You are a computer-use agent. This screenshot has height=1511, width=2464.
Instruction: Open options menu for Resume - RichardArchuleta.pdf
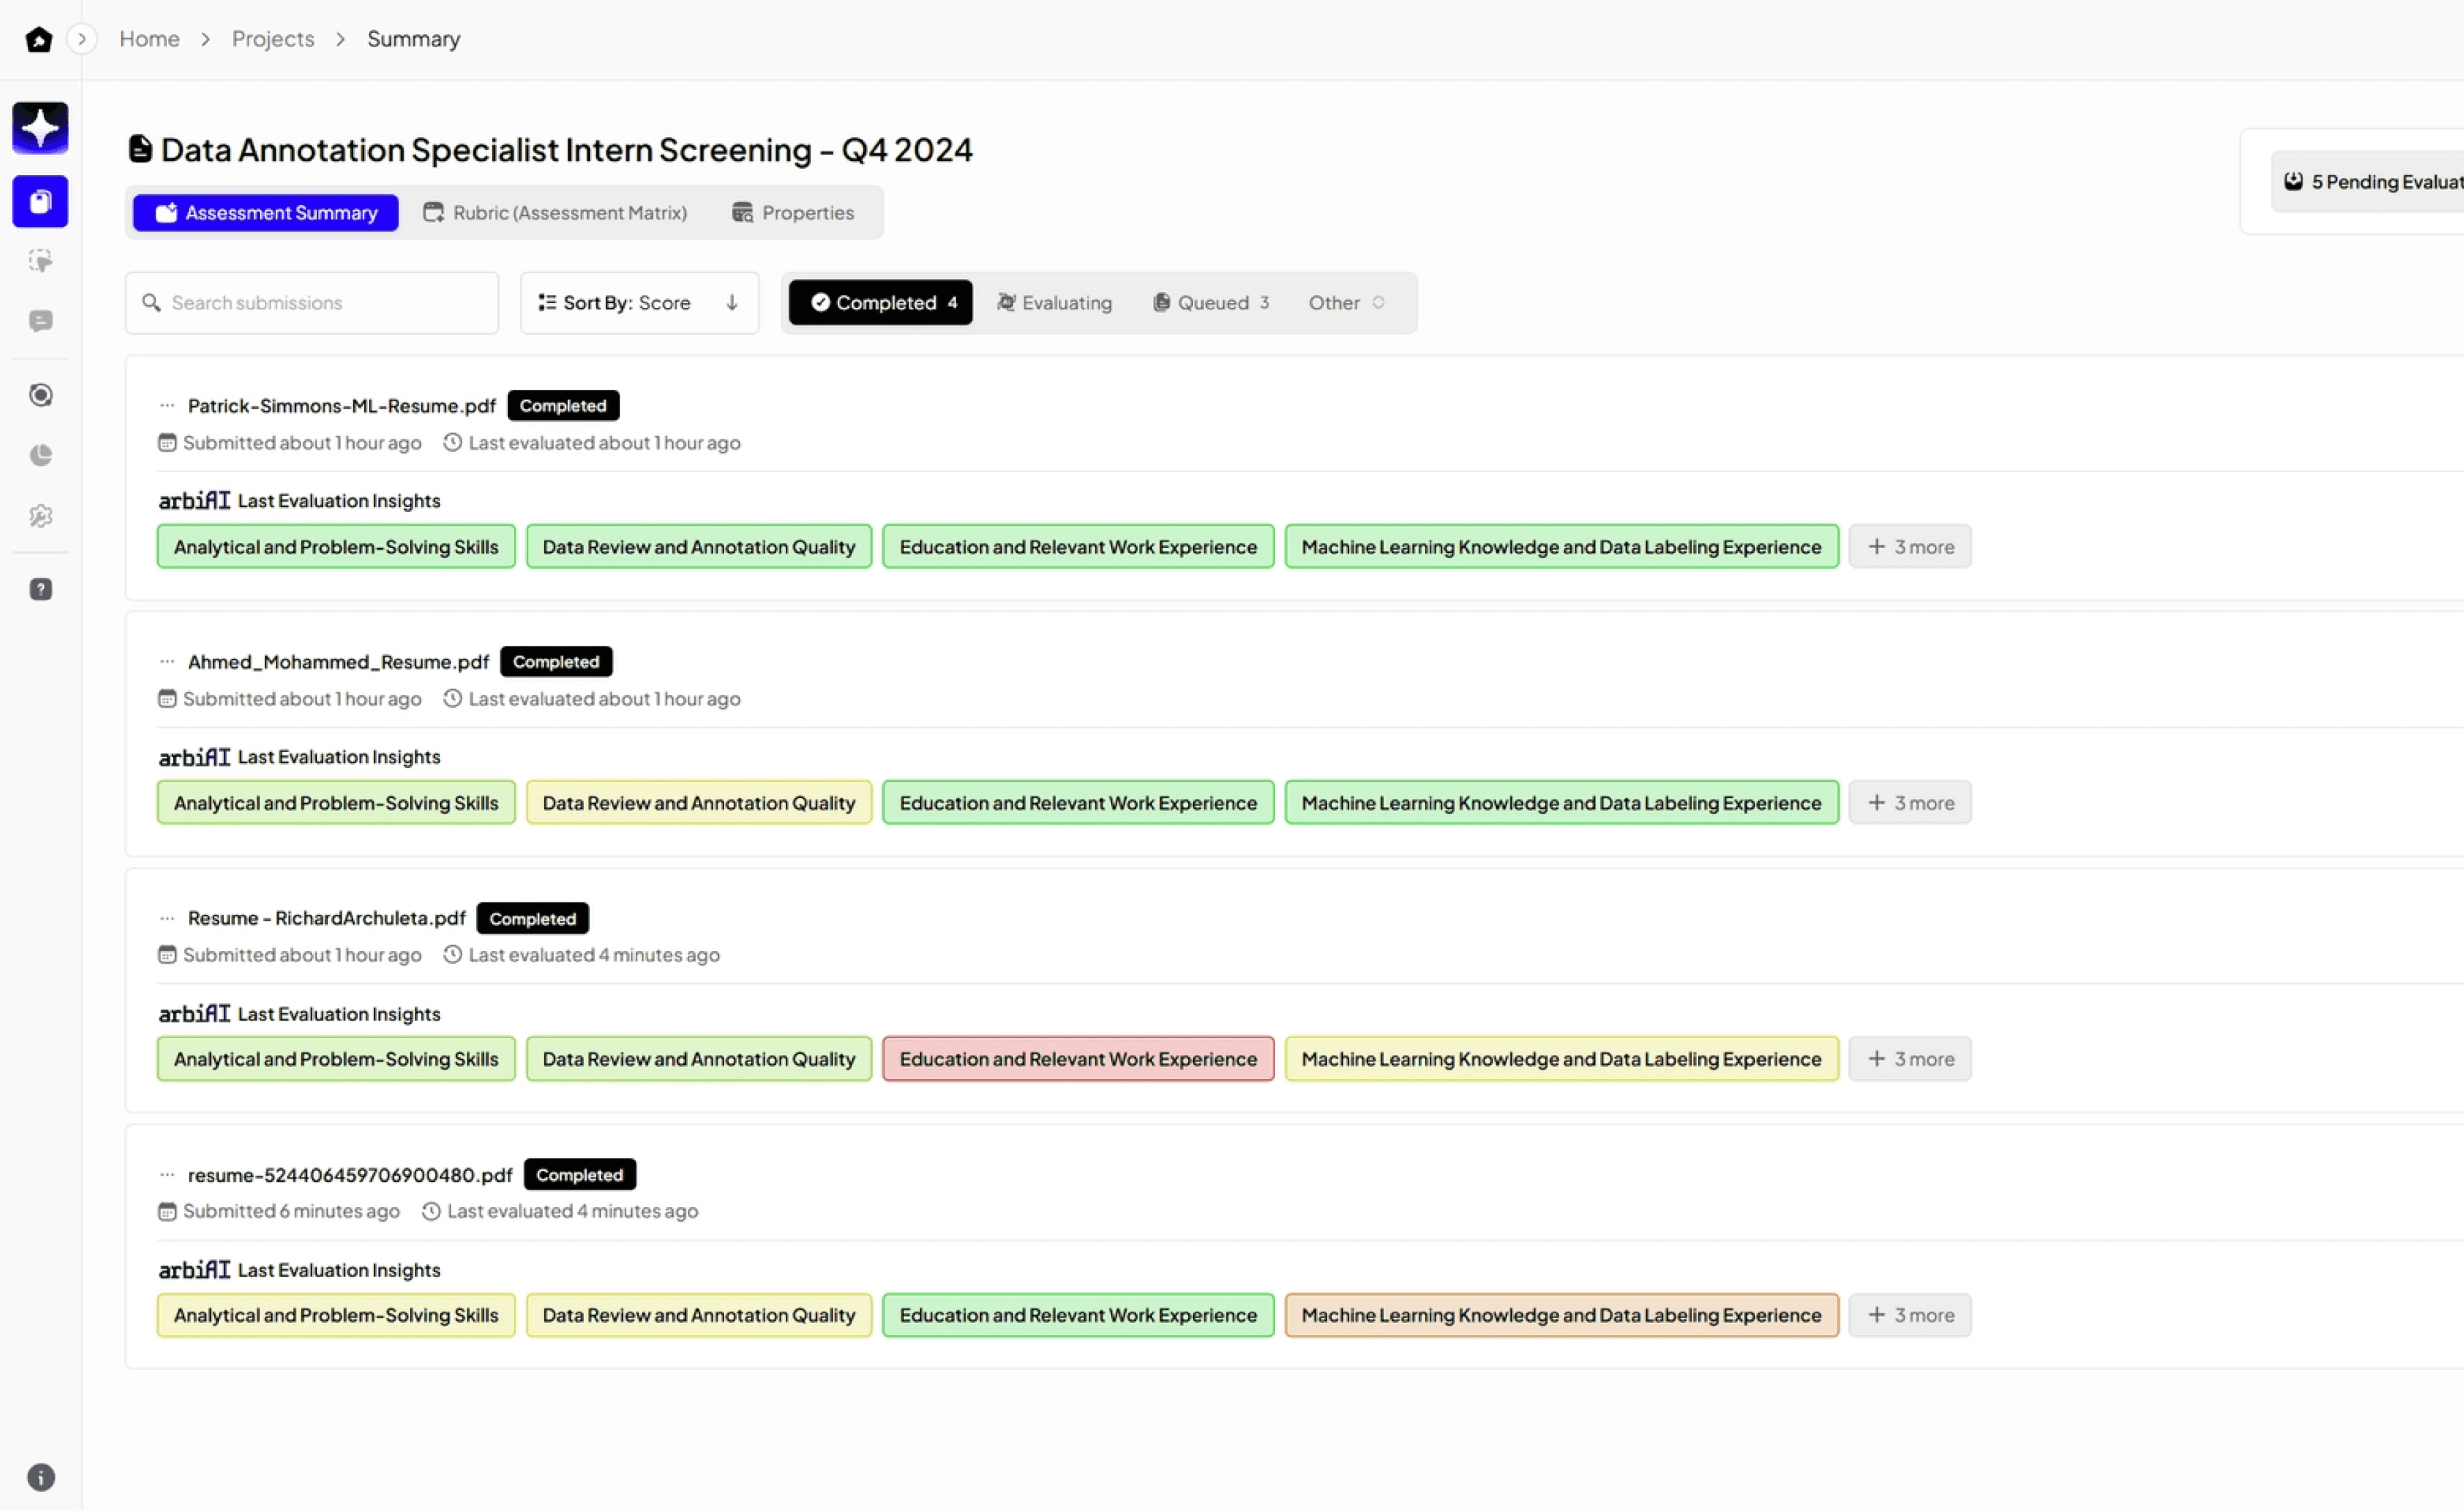tap(167, 918)
